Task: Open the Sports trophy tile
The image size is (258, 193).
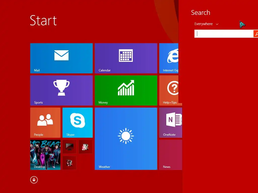Action: [61, 90]
